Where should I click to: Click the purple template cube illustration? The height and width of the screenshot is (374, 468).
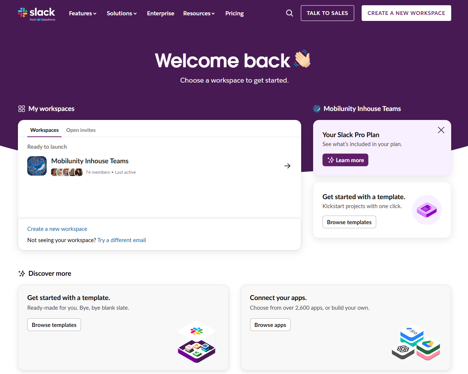(427, 210)
